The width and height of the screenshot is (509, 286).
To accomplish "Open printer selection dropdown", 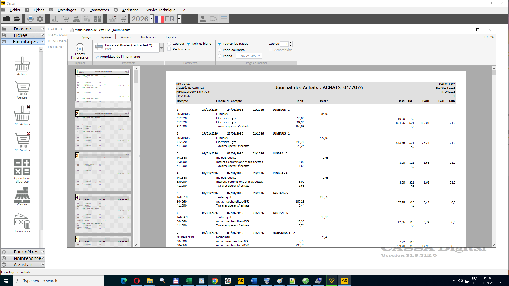I will [161, 47].
